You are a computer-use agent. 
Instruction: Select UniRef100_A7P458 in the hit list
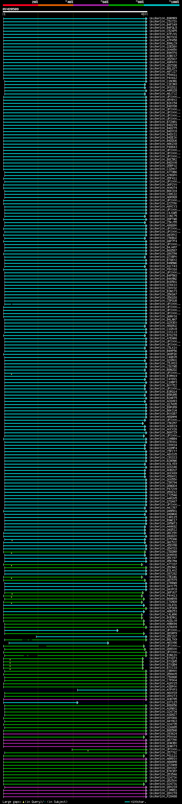tap(163, 40)
